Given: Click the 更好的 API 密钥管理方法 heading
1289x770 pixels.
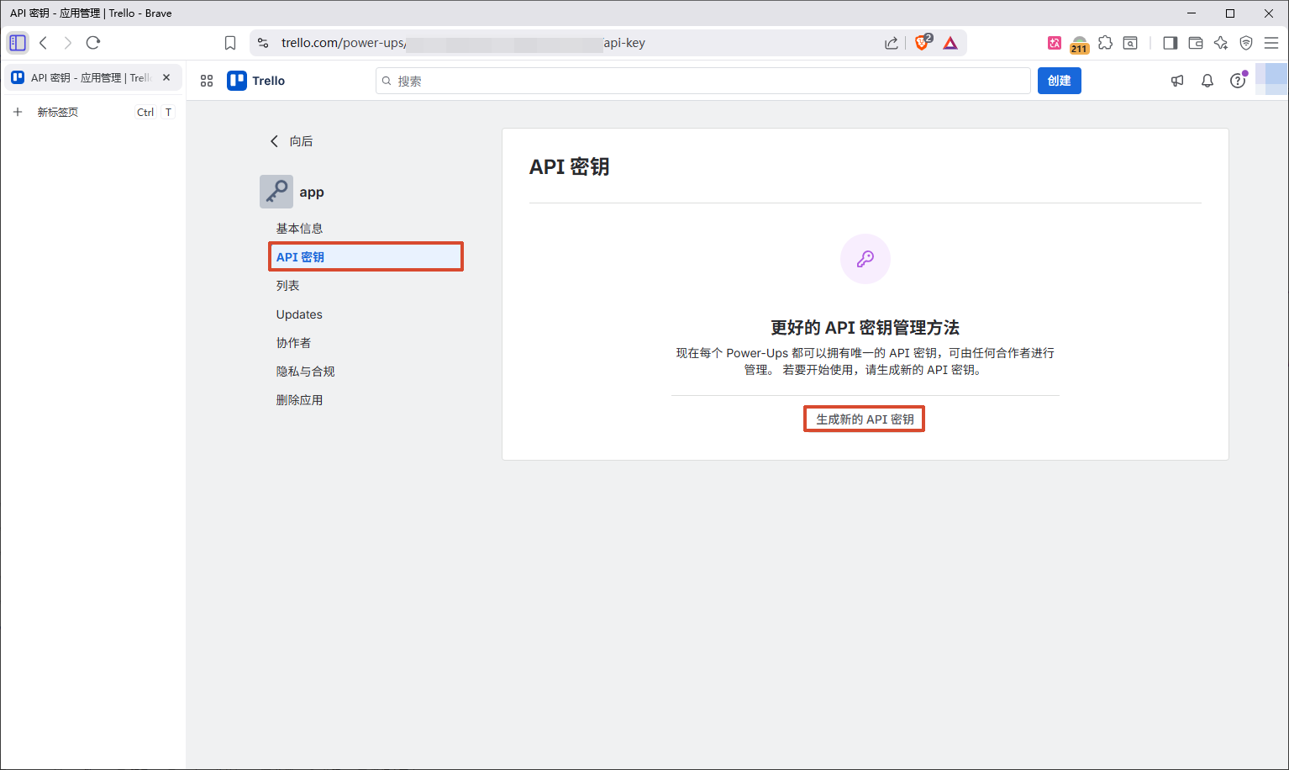Looking at the screenshot, I should [x=865, y=328].
